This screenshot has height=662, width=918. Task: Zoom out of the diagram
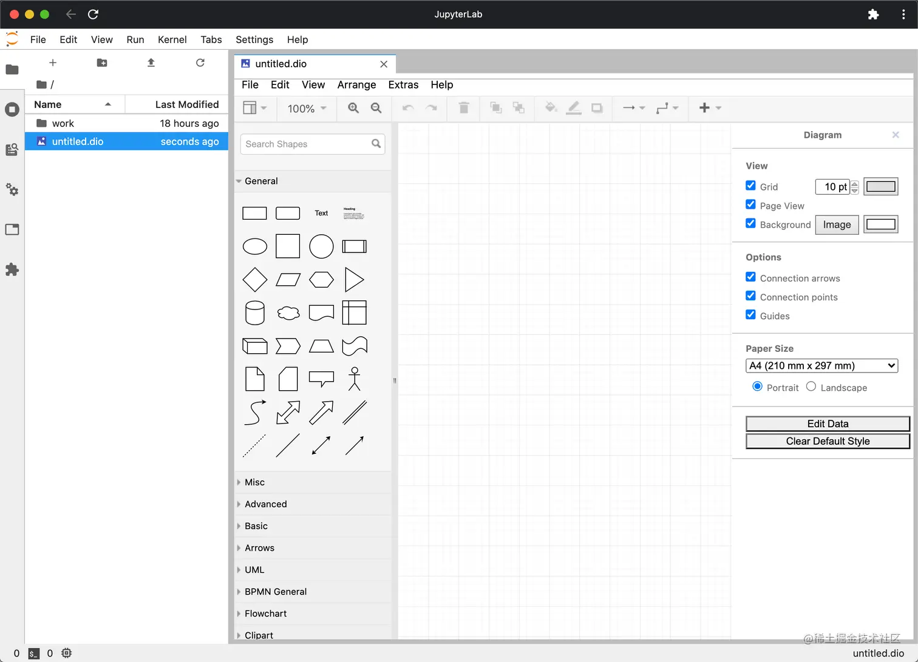click(x=376, y=108)
